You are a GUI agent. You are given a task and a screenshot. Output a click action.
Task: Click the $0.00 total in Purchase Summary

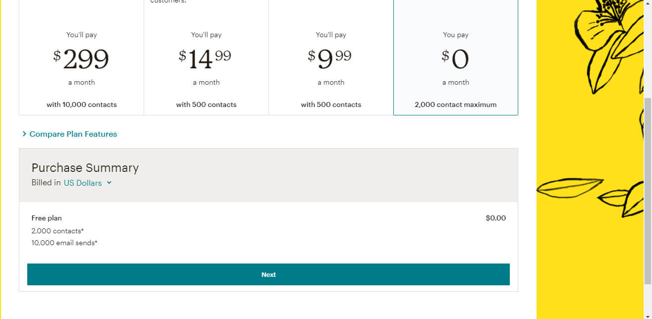coord(495,218)
